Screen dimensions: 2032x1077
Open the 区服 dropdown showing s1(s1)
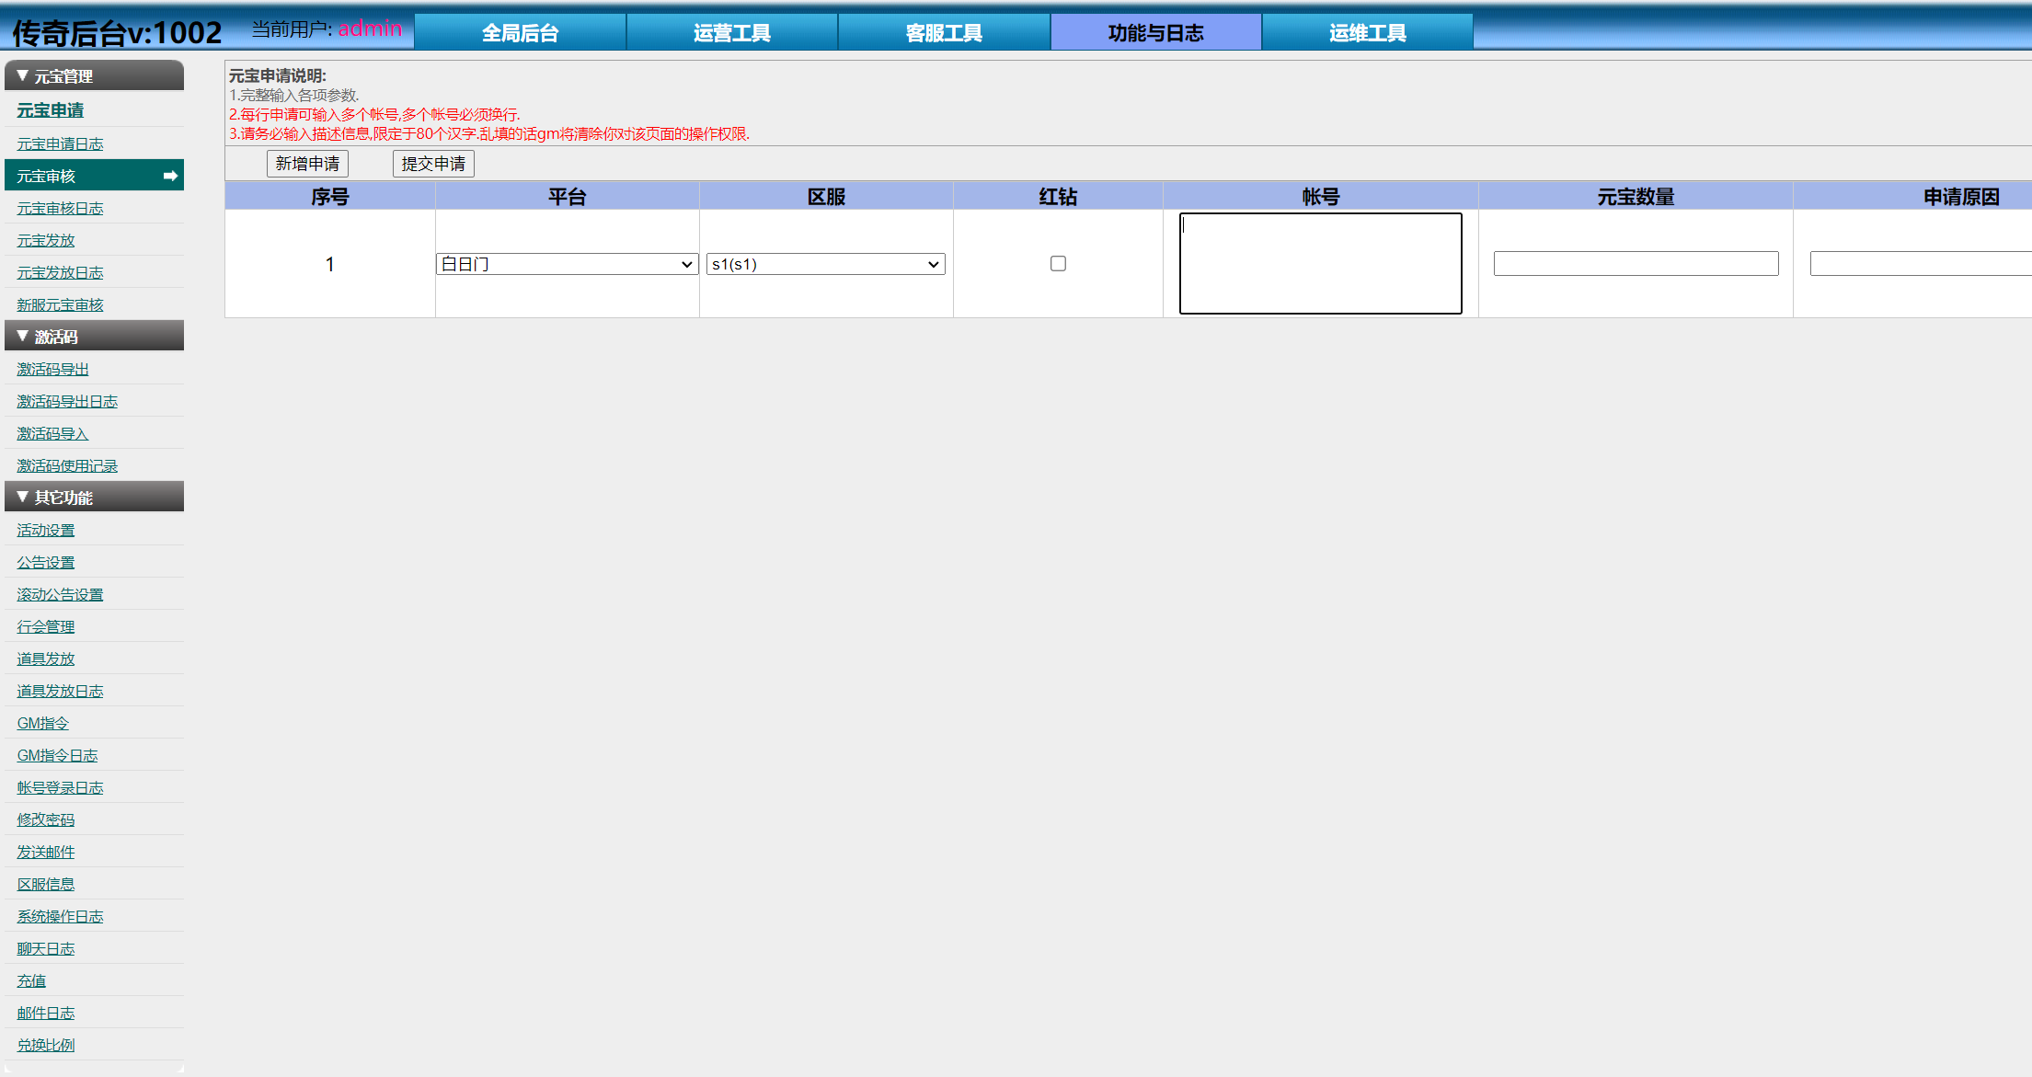pyautogui.click(x=825, y=265)
